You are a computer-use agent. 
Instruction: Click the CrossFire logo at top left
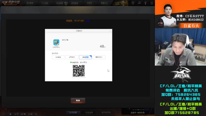click(x=11, y=3)
